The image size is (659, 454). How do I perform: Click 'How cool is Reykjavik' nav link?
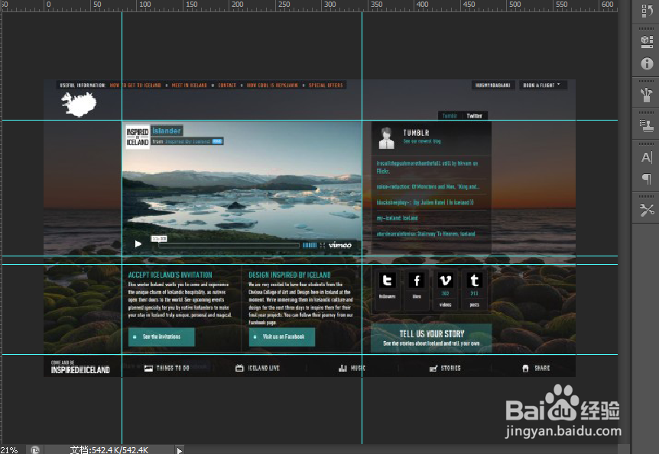[272, 85]
